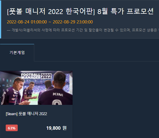Click the FOOTBALL MANAGER 2022 logo in the banner

[36, 76]
